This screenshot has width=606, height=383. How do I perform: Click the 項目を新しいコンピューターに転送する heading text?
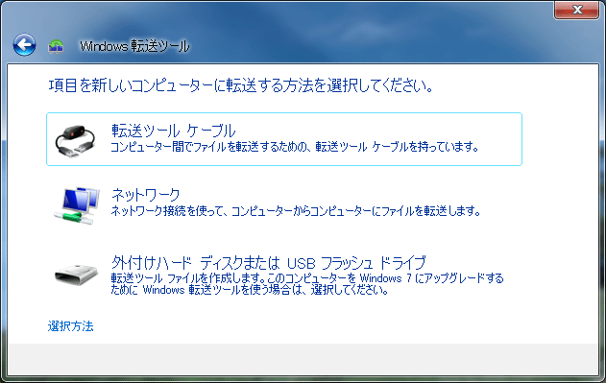click(x=240, y=85)
